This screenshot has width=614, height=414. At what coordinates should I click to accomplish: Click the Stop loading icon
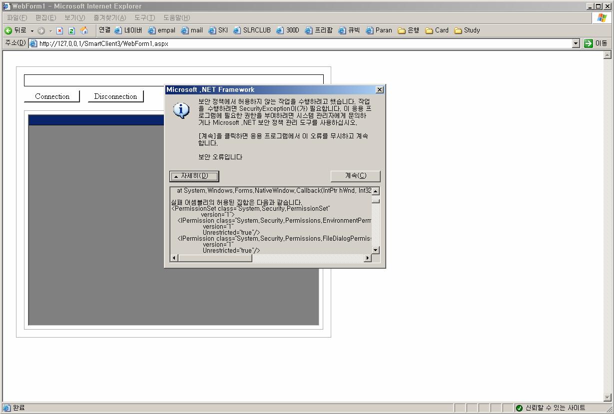(x=59, y=30)
